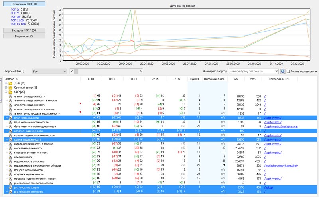Expand the ДЭН [21] group
Viewport: 319px width, 197px height.
pos(6,83)
